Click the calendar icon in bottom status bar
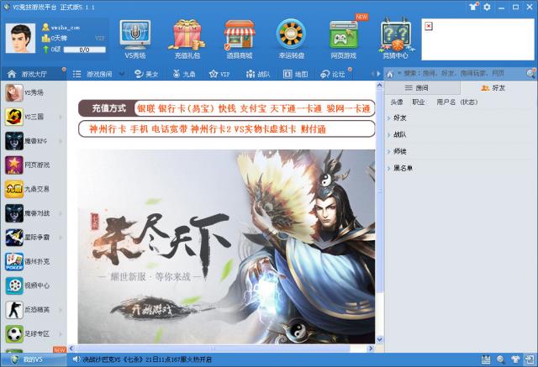538x367 pixels. point(486,359)
